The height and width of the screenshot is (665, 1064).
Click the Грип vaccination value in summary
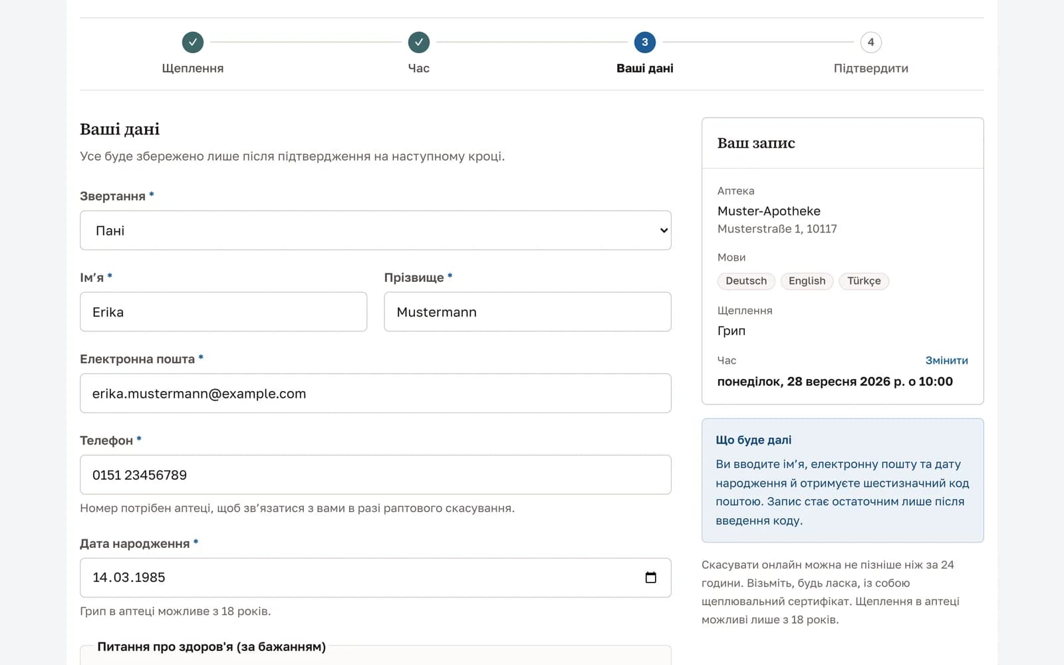[731, 331]
